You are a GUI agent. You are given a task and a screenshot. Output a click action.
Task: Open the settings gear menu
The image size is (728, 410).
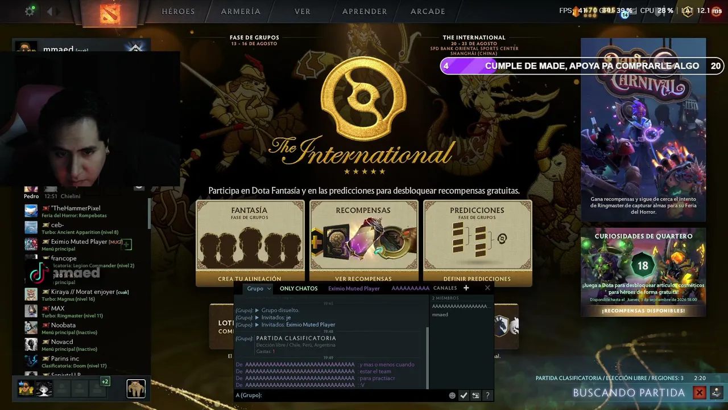pyautogui.click(x=30, y=11)
